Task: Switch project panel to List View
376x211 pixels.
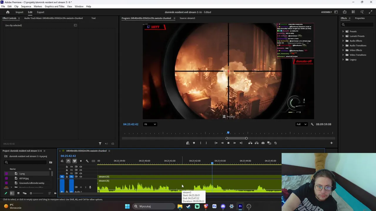Action: (12, 193)
